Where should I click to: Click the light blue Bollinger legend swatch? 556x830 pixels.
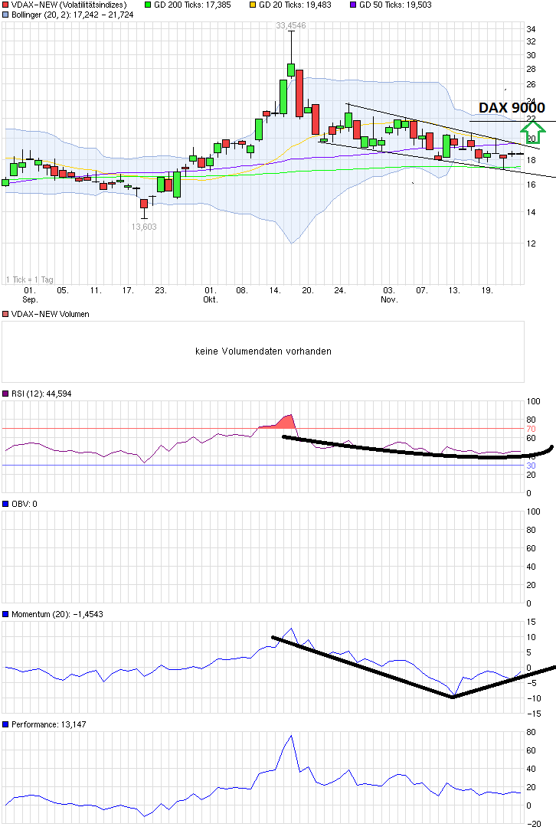click(6, 15)
